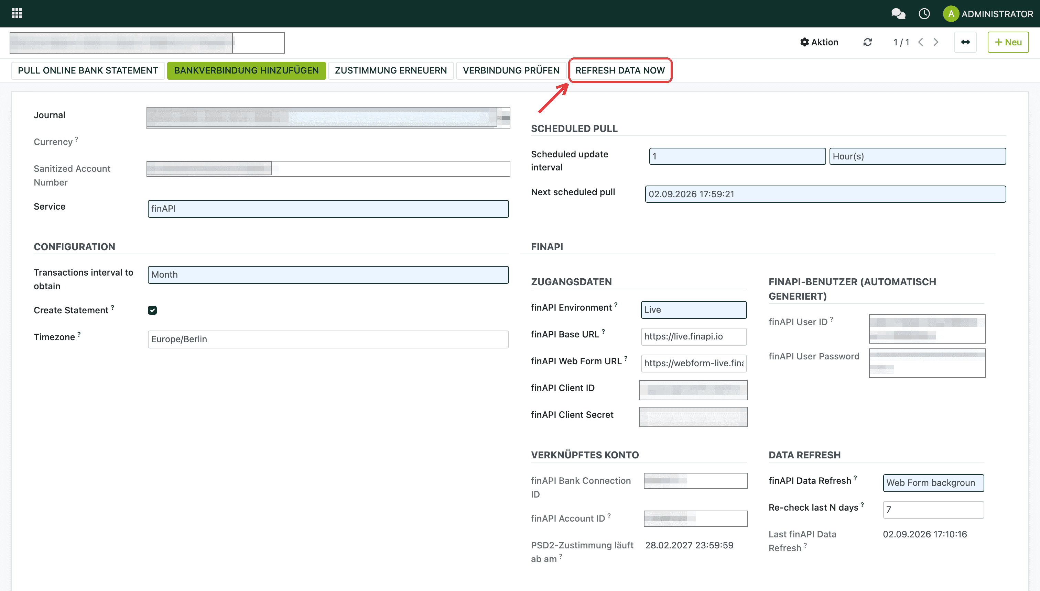Click Verbindung prüfen button
The height and width of the screenshot is (591, 1040).
tap(511, 71)
